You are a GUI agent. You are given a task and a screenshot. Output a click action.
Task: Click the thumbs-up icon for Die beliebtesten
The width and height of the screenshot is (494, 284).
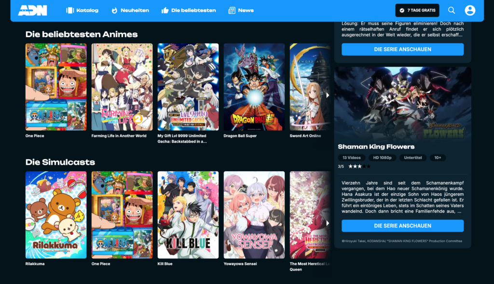point(165,11)
